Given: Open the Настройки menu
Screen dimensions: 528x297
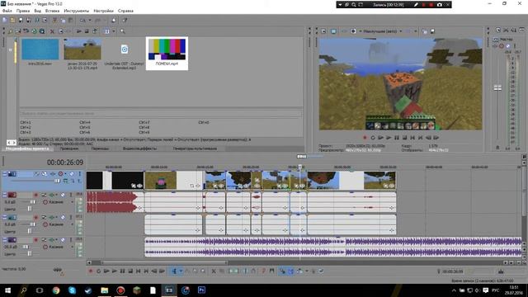Looking at the screenshot, I should (103, 11).
